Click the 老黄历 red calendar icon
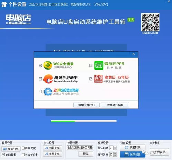The height and width of the screenshot is (160, 172). [99, 79]
